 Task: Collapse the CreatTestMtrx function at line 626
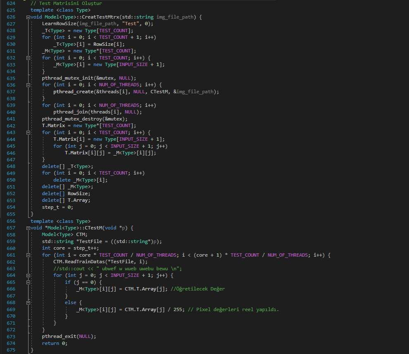28,17
